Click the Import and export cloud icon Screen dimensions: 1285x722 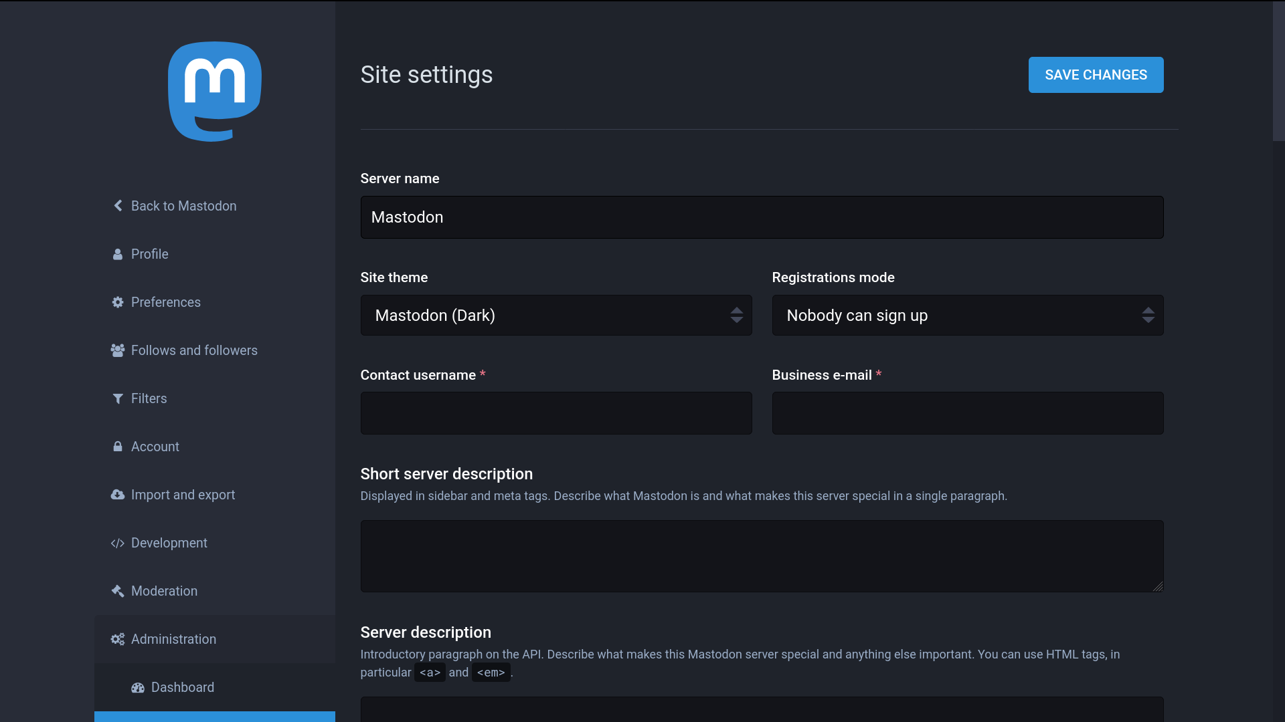(x=118, y=495)
